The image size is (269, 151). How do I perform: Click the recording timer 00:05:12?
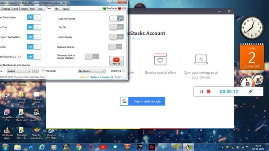(x=229, y=91)
